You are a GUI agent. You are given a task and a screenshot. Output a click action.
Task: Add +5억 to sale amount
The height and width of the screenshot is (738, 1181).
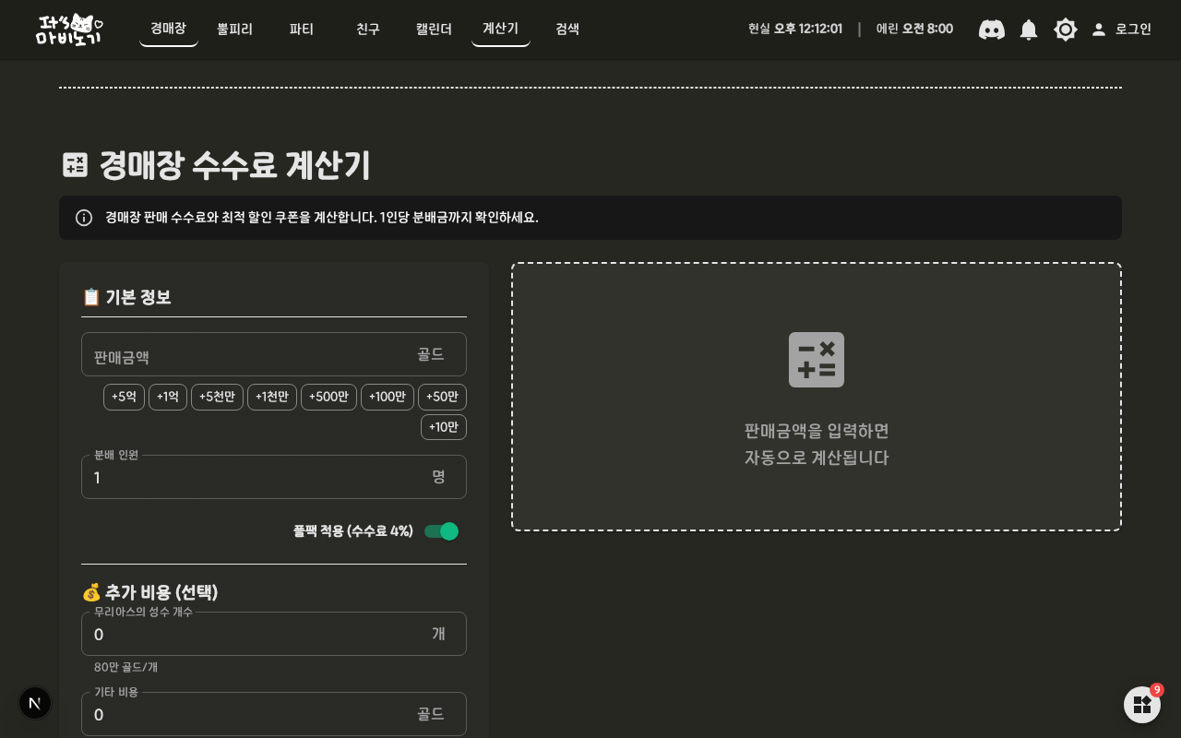point(124,397)
